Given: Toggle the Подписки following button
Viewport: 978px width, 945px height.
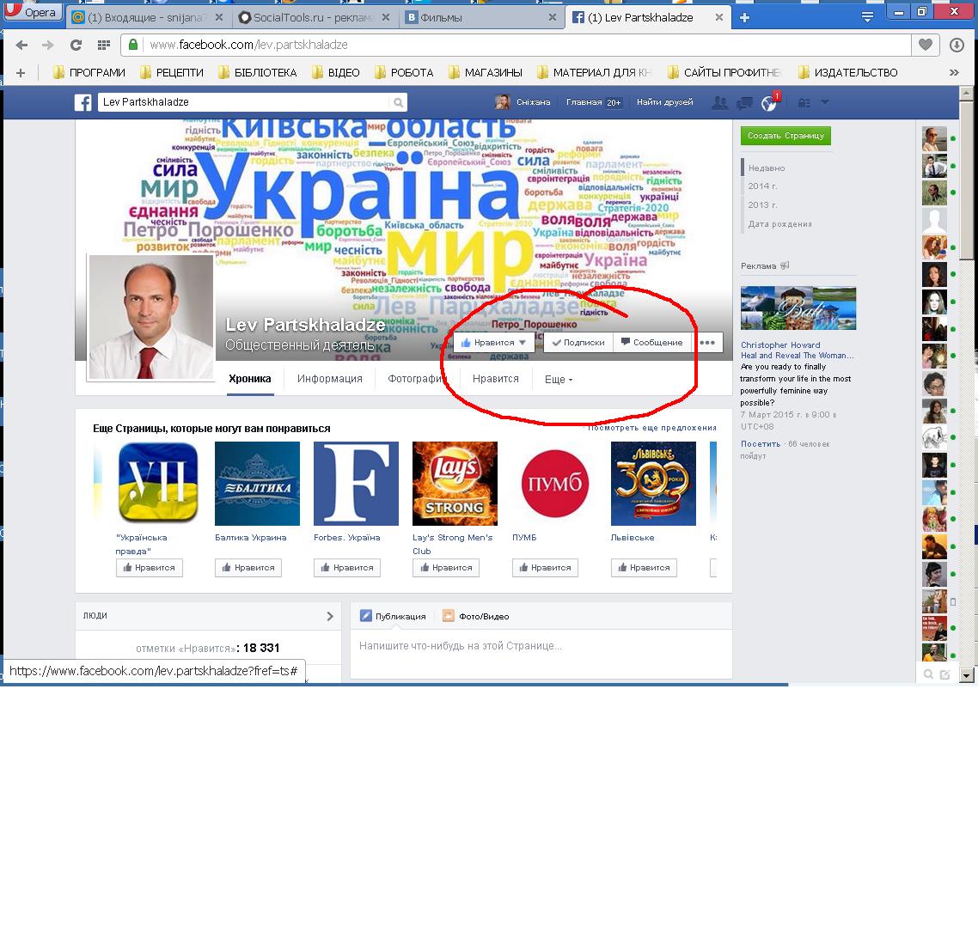Looking at the screenshot, I should coord(578,342).
